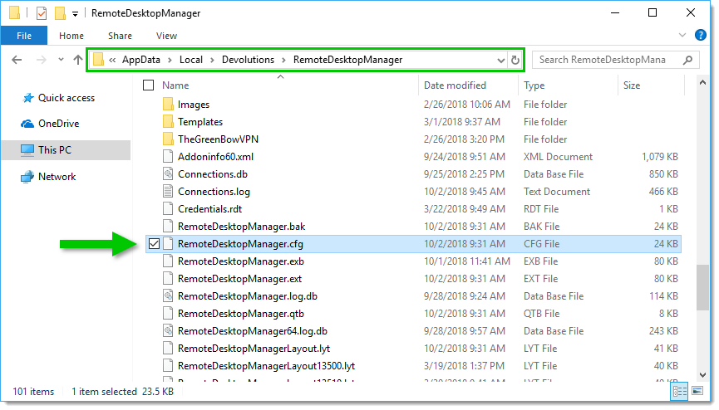Sort by the Size column header
Image resolution: width=719 pixels, height=410 pixels.
(x=632, y=85)
